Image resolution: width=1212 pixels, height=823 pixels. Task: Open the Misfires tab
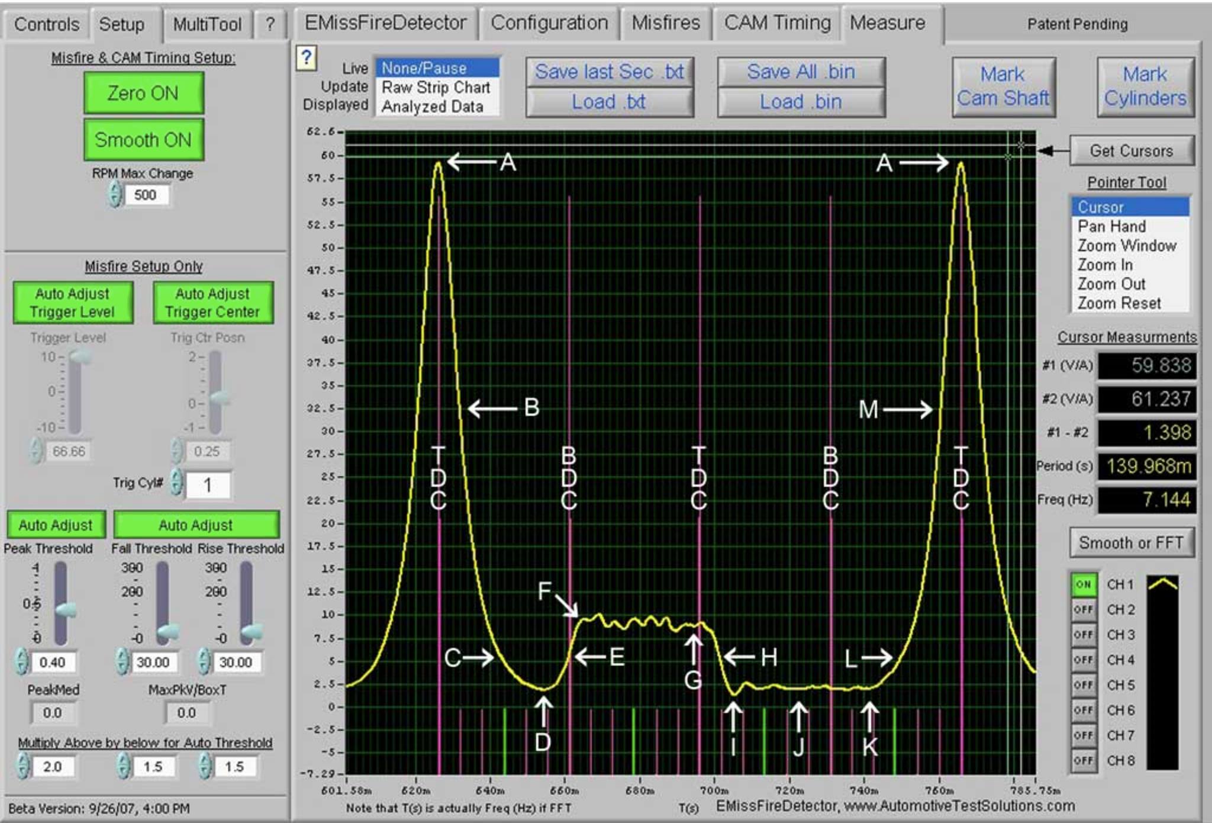pos(665,23)
